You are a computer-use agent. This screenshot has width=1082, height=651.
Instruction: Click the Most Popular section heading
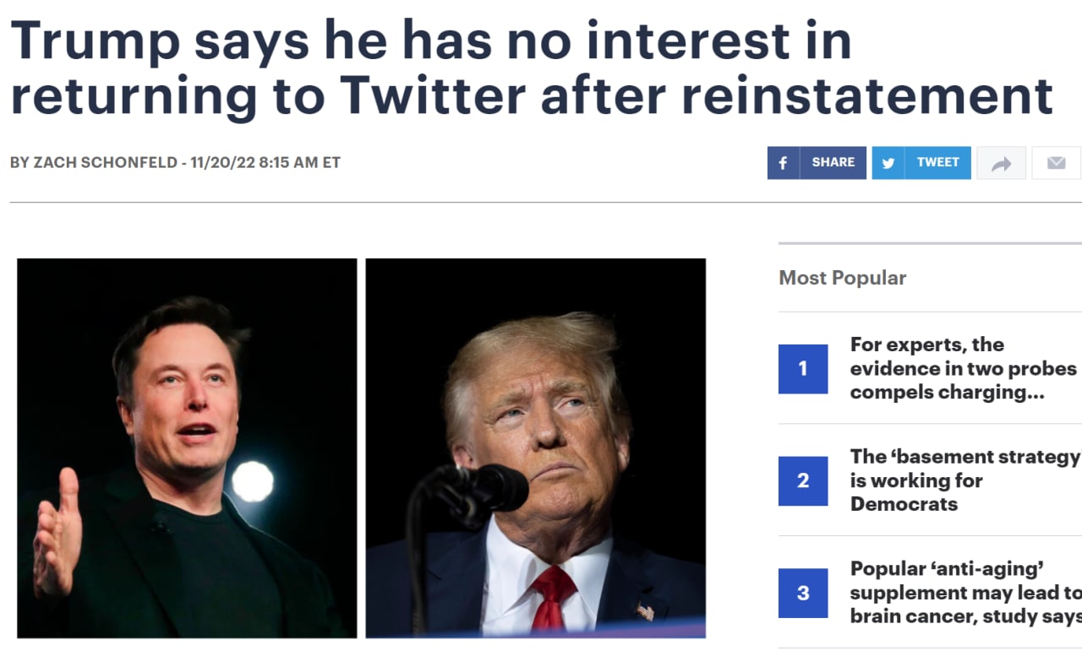click(842, 278)
